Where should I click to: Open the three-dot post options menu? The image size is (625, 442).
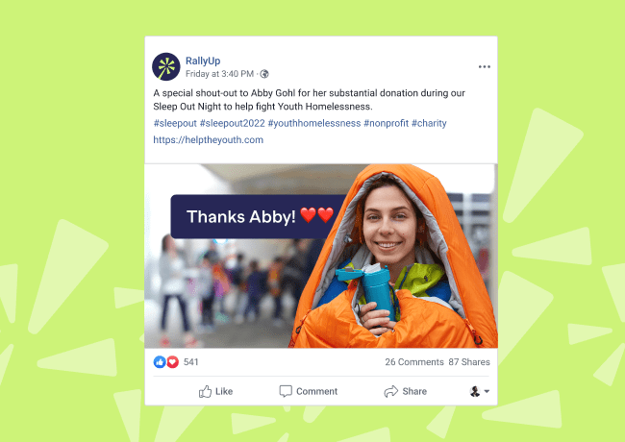point(485,67)
